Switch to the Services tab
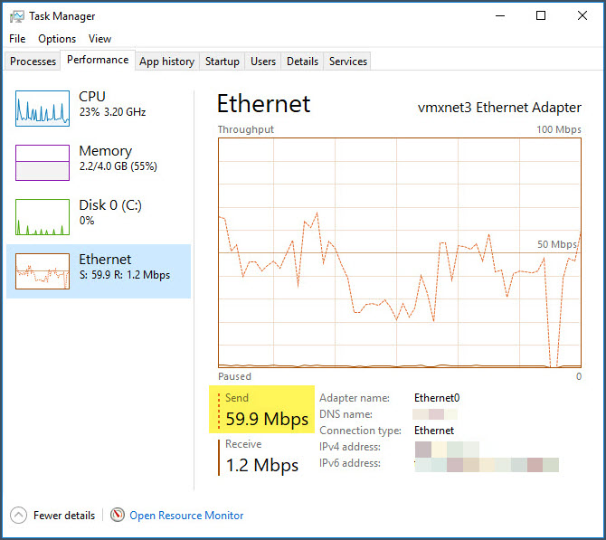 (x=348, y=62)
